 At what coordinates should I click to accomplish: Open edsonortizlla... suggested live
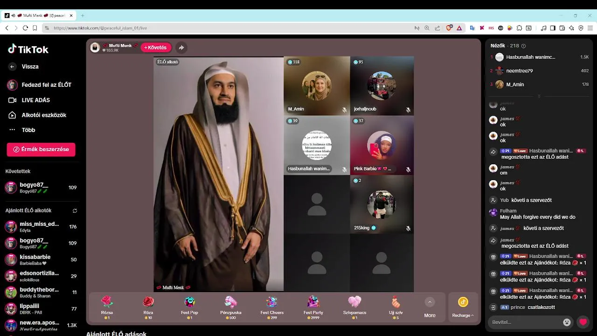click(x=41, y=276)
